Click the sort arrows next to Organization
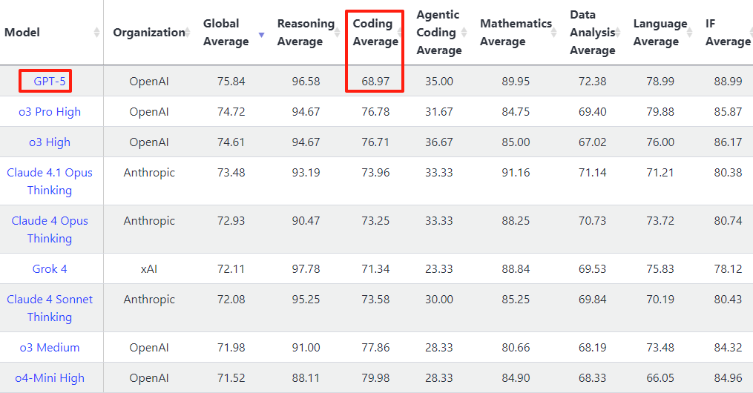Viewport: 753px width, 393px height. click(x=191, y=33)
